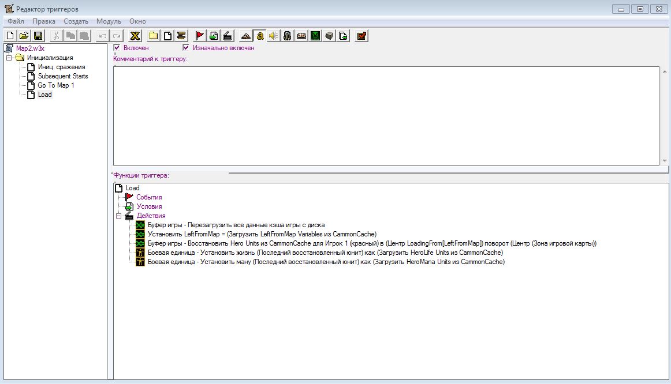This screenshot has width=671, height=384.
Task: Create a new map with blank page icon
Action: click(x=10, y=36)
